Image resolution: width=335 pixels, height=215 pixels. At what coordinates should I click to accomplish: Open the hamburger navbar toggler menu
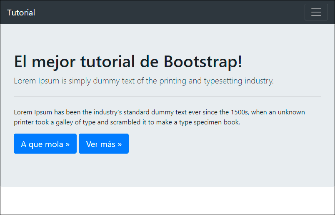(316, 12)
